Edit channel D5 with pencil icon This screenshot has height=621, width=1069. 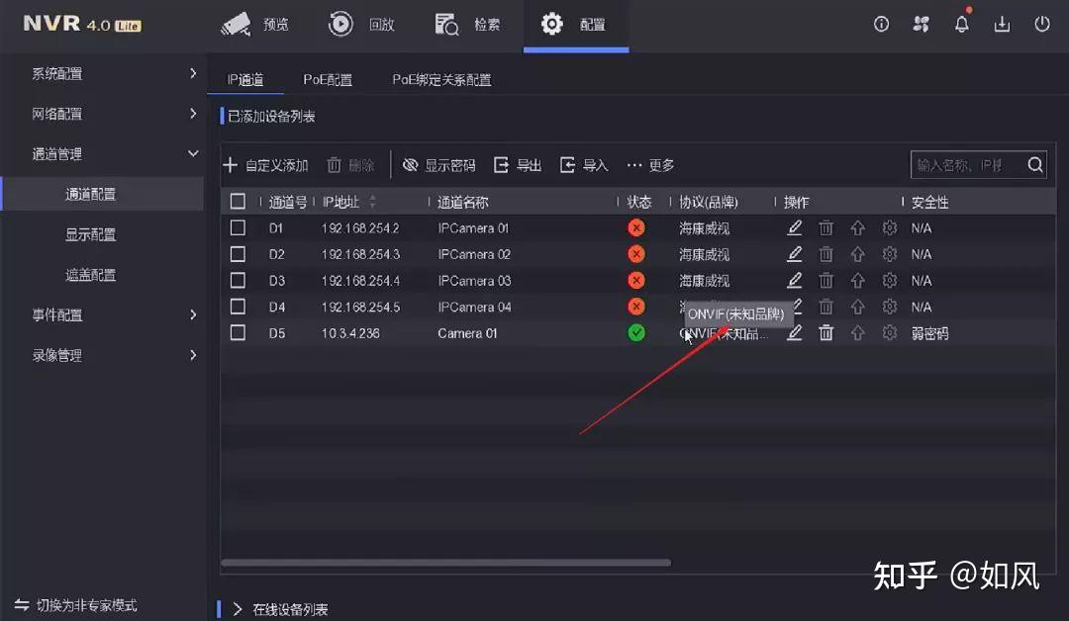794,333
